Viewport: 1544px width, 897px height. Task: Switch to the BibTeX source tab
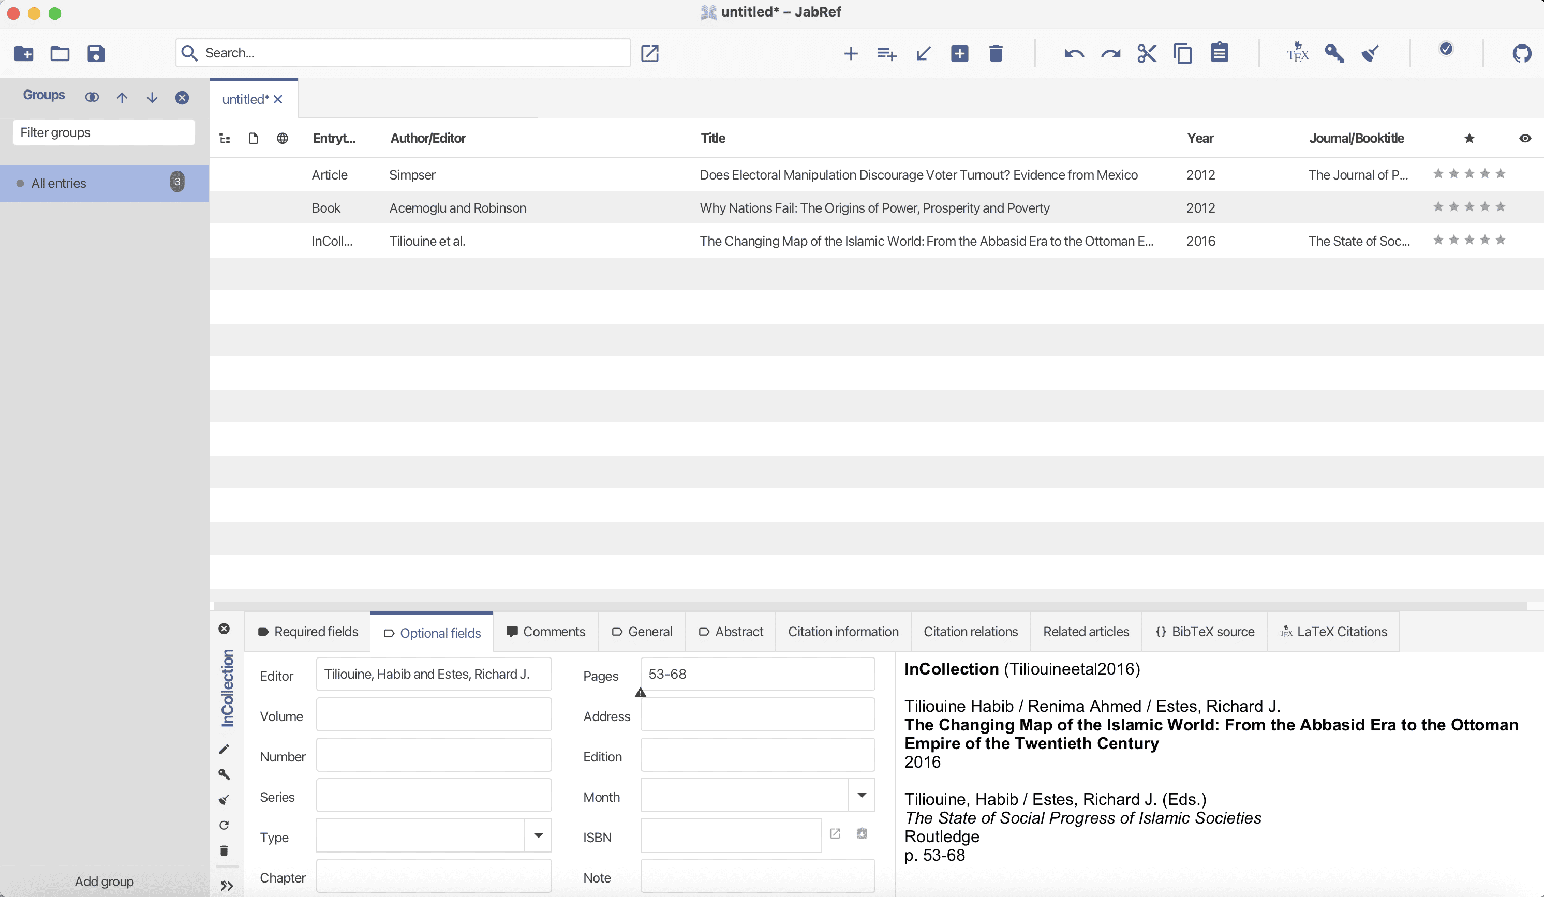[x=1205, y=632]
